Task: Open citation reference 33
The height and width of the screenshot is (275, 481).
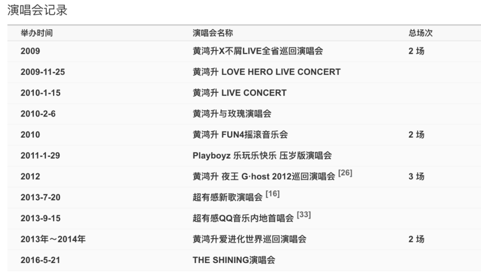Action: coord(303,215)
